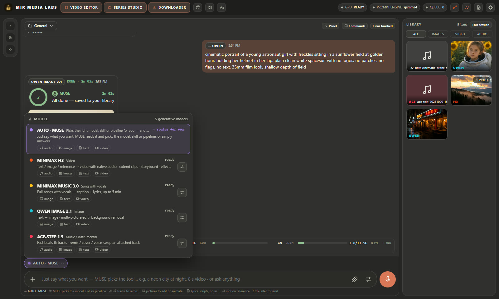The image size is (499, 299).
Task: Open the H3 misty forest video thumbnail
Action: [471, 90]
